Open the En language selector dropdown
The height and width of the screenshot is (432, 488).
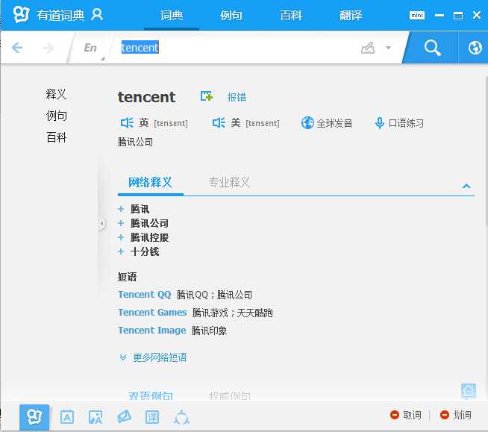(x=91, y=48)
